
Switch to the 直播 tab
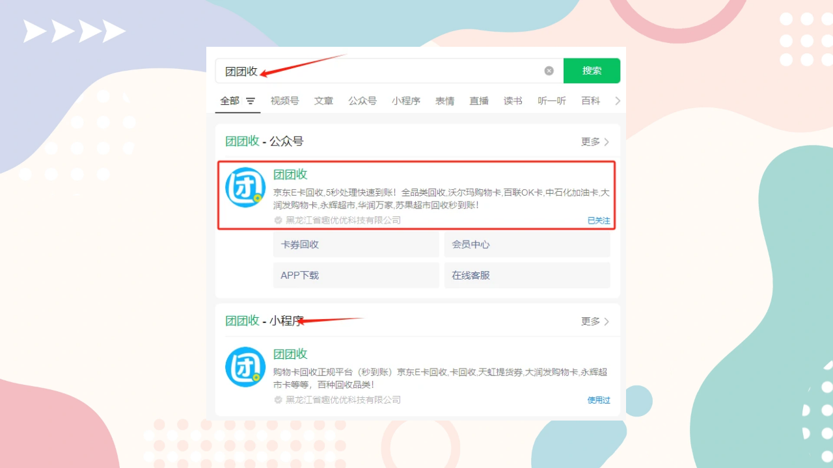point(479,101)
